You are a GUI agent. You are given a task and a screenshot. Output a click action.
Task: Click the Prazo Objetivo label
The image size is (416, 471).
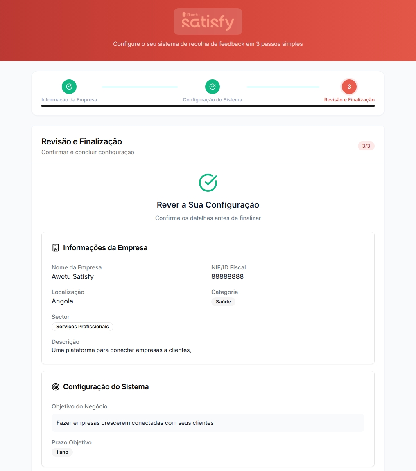click(x=72, y=442)
